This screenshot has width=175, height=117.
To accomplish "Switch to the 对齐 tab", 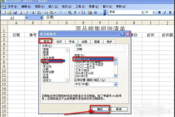I will pyautogui.click(x=59, y=42).
